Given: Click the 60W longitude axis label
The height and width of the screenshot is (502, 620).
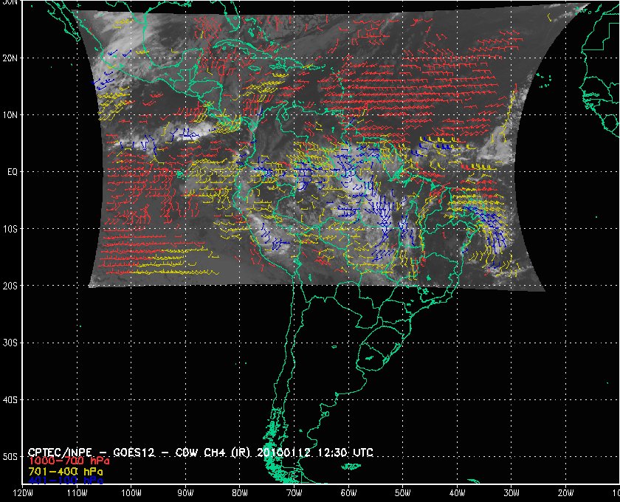Looking at the screenshot, I should click(348, 492).
